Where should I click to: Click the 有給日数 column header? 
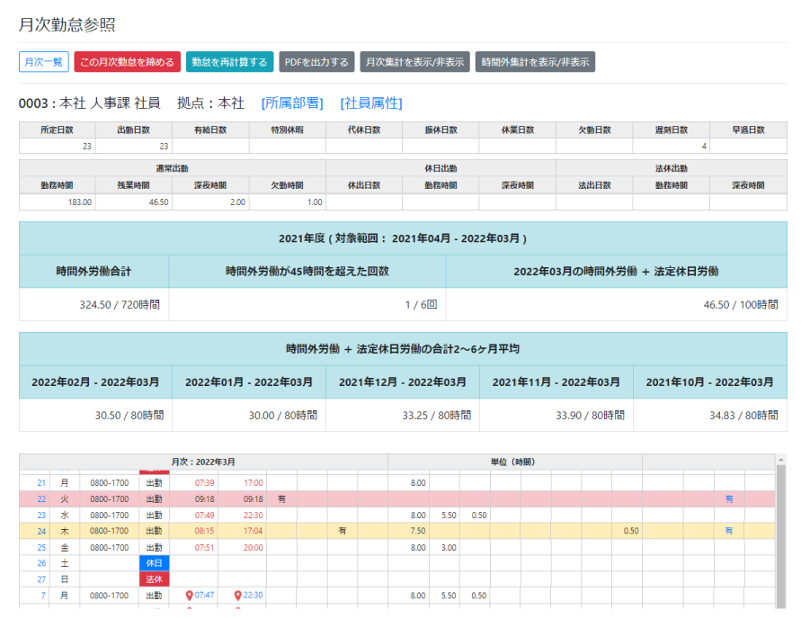pos(210,130)
